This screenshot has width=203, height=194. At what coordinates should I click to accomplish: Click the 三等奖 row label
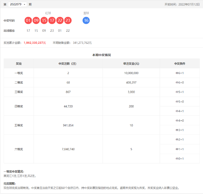(19, 92)
